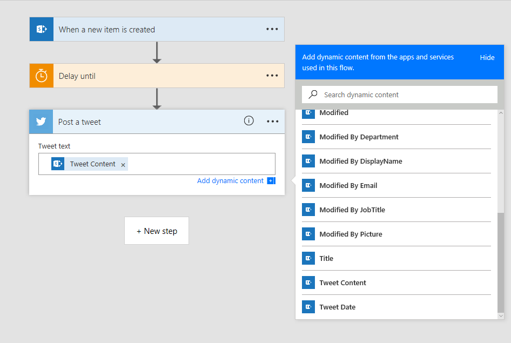Screen dimensions: 511x343
Task: Open the Post a tweet ellipsis menu
Action: tap(272, 122)
